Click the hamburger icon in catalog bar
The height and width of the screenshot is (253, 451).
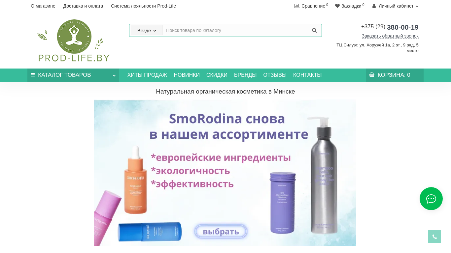pyautogui.click(x=33, y=75)
